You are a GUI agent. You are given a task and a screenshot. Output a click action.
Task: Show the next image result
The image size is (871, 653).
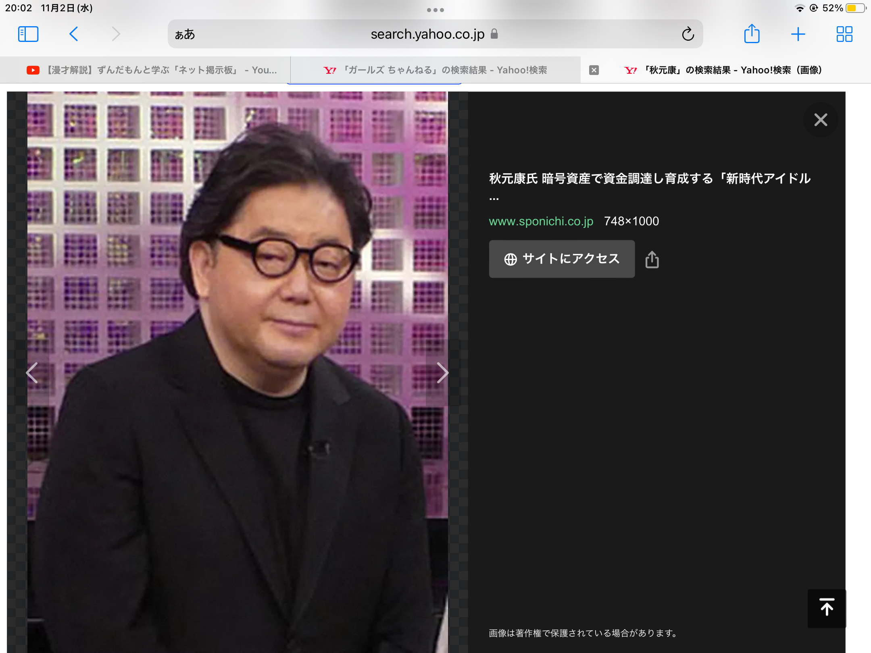tap(442, 372)
